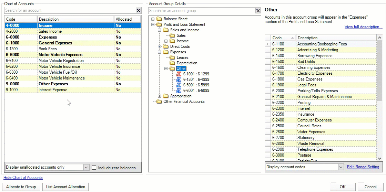Enable Include zero balances checkbox
Image resolution: width=386 pixels, height=192 pixels.
94,168
